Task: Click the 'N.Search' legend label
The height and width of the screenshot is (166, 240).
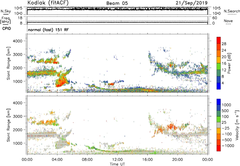Action: tap(232, 11)
